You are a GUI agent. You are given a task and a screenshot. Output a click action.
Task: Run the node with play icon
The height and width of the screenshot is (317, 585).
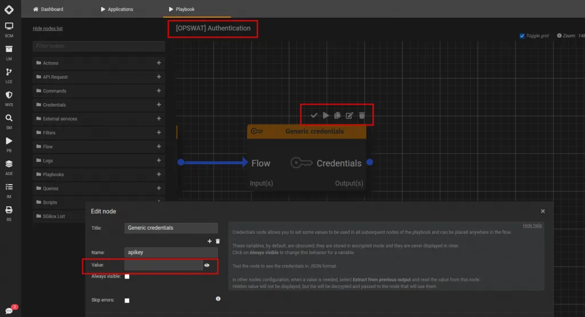(x=326, y=116)
